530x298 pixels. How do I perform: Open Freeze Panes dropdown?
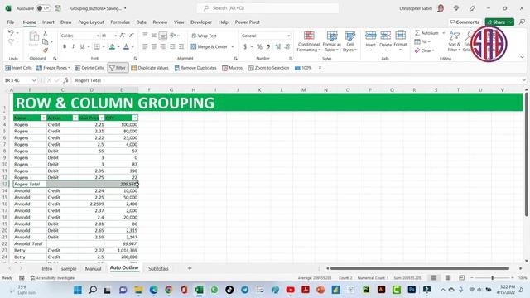(x=53, y=68)
